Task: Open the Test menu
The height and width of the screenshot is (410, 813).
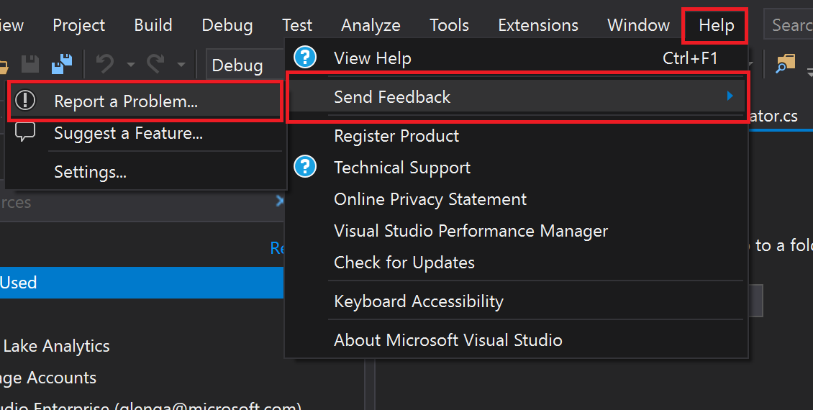Action: coord(297,25)
